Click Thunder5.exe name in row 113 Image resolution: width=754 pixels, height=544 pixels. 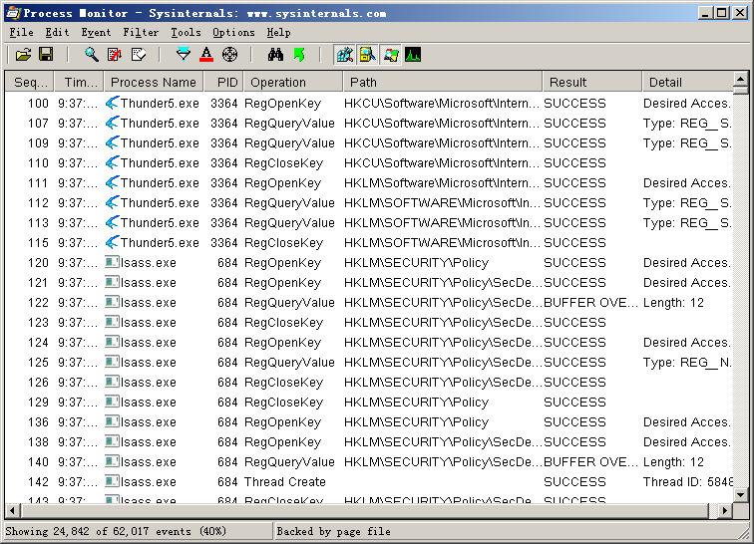(x=160, y=223)
